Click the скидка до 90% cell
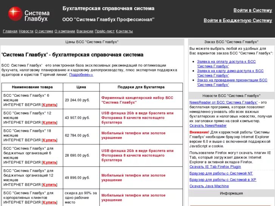This screenshot has width=275, height=206. [81, 198]
